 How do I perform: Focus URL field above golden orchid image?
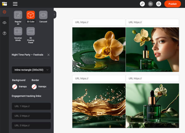pyautogui.click(x=99, y=22)
